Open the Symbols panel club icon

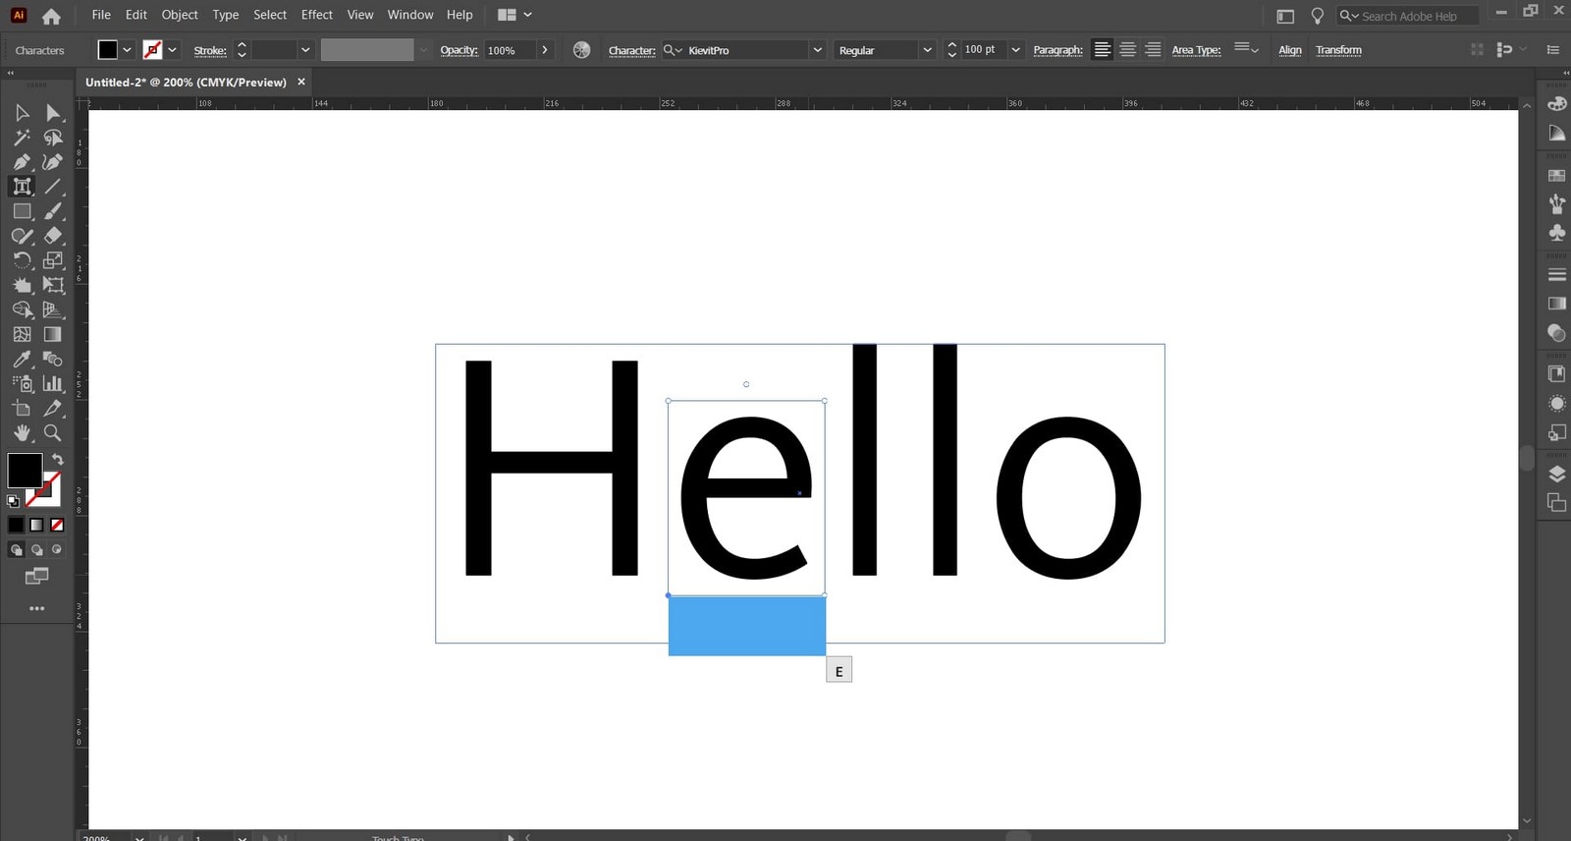(1556, 233)
